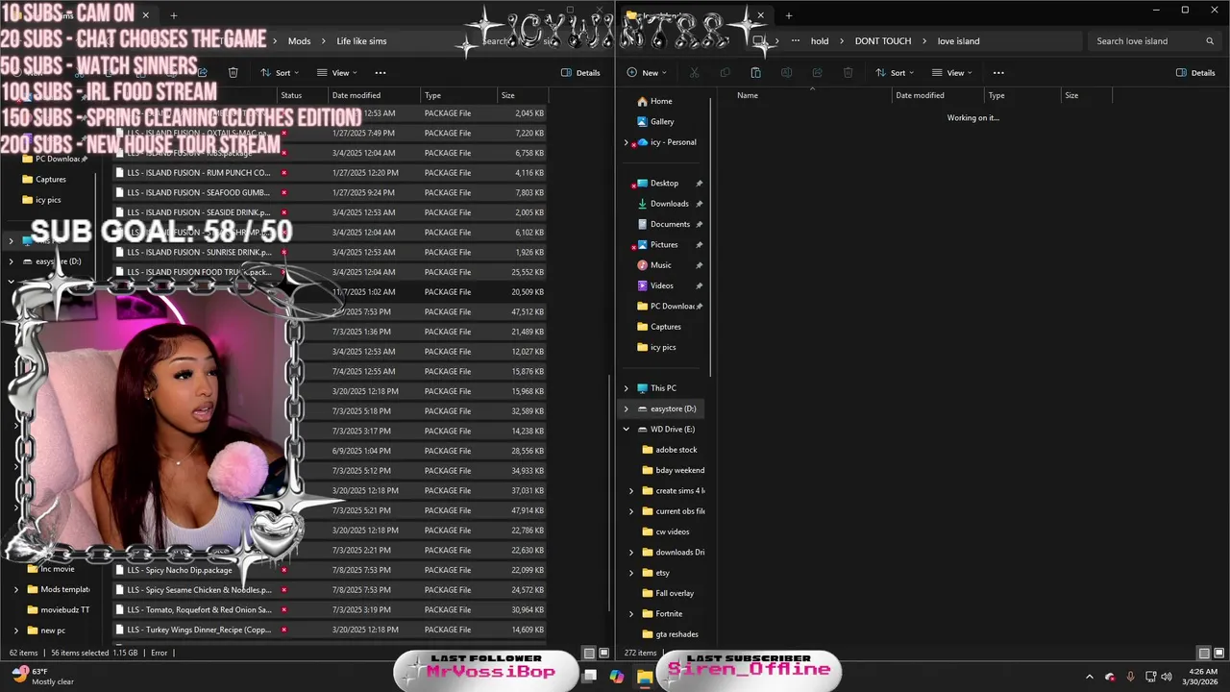1230x692 pixels.
Task: Select LLS - Spicy Nacho Dip.package file
Action: click(x=330, y=570)
